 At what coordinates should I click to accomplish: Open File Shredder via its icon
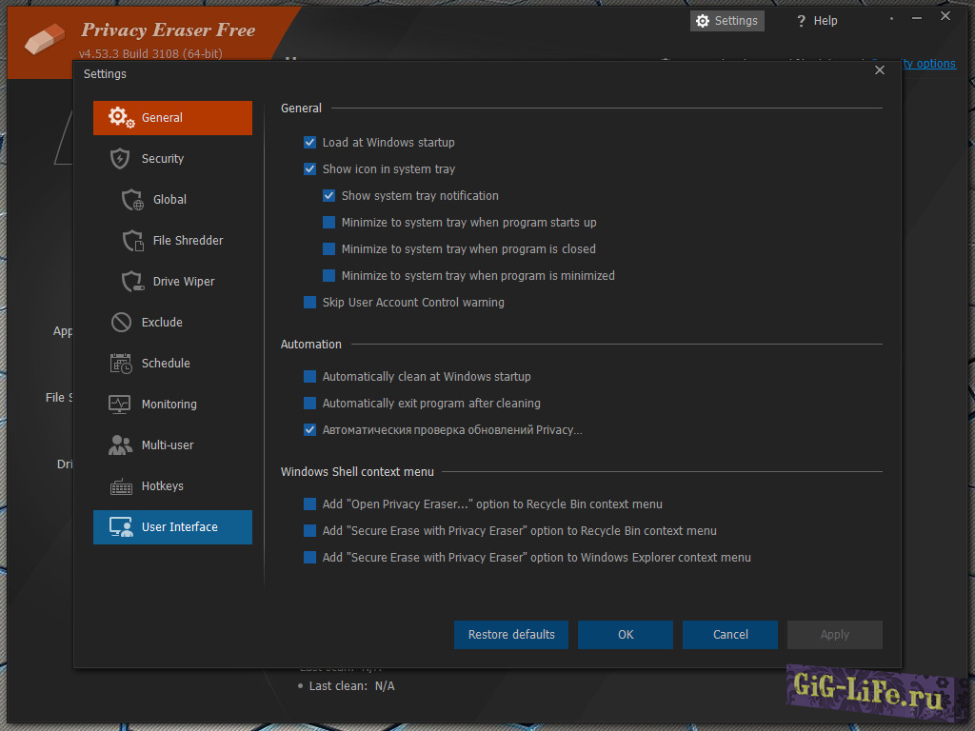pos(132,241)
